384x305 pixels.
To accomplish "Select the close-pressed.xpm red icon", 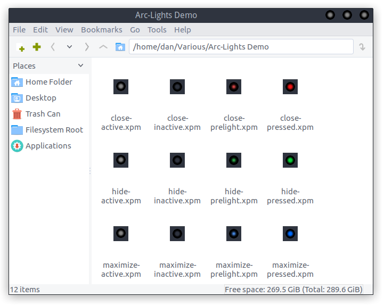I will [290, 87].
